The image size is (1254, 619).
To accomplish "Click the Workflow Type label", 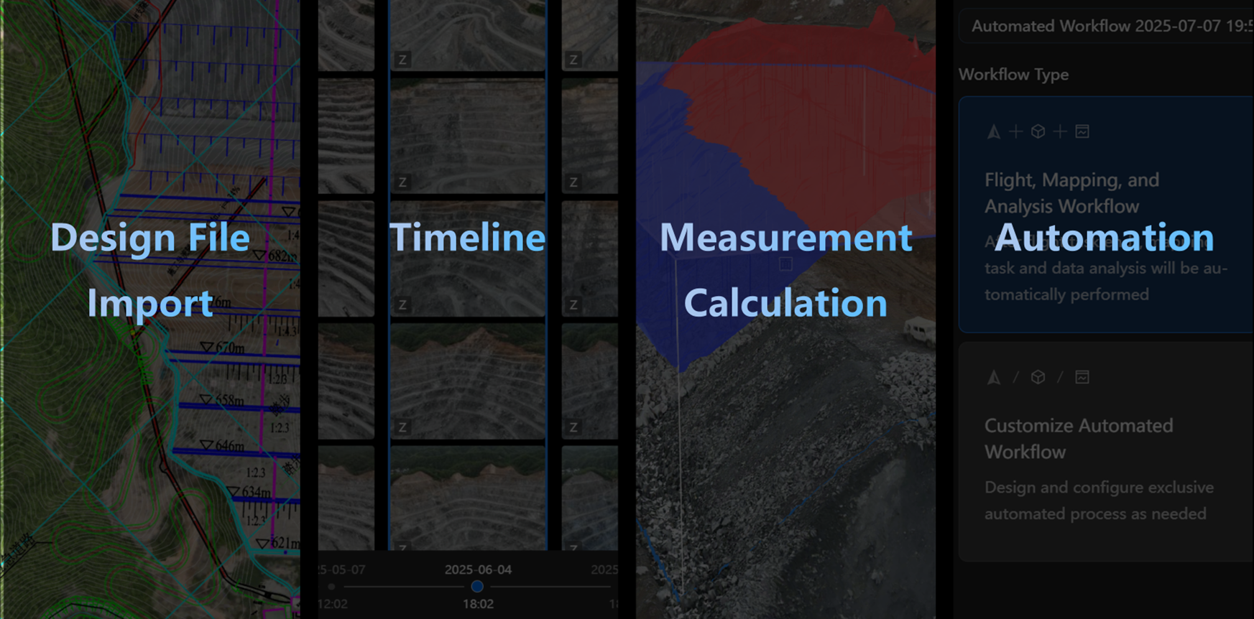I will point(1013,75).
